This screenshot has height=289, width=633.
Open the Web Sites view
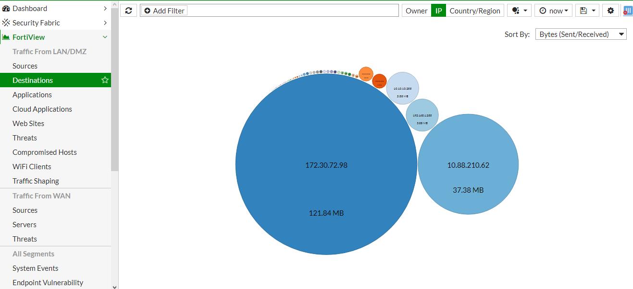(28, 123)
